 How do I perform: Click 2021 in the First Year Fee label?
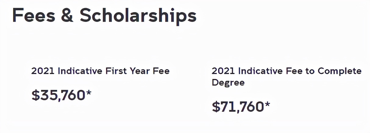pos(43,71)
